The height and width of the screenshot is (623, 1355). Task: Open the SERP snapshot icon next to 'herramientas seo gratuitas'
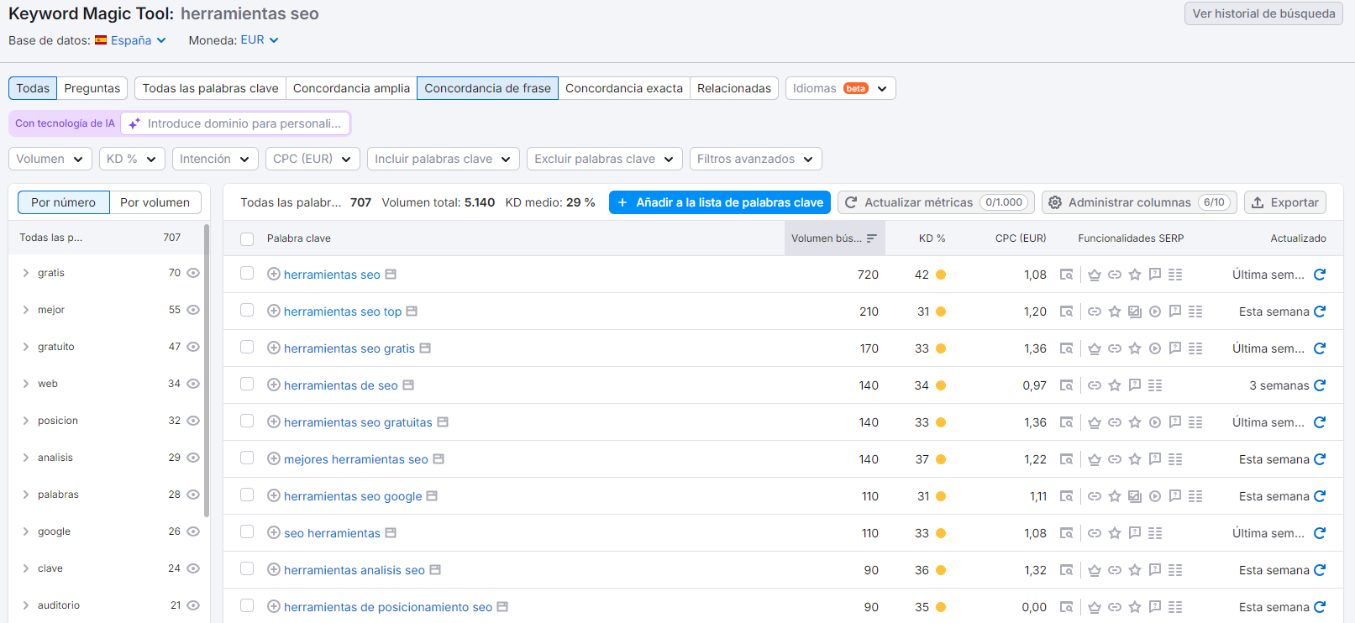(443, 421)
